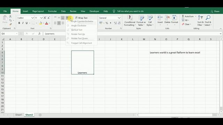
Task: Choose Vertical Text from orientation menu
Action: (x=82, y=30)
